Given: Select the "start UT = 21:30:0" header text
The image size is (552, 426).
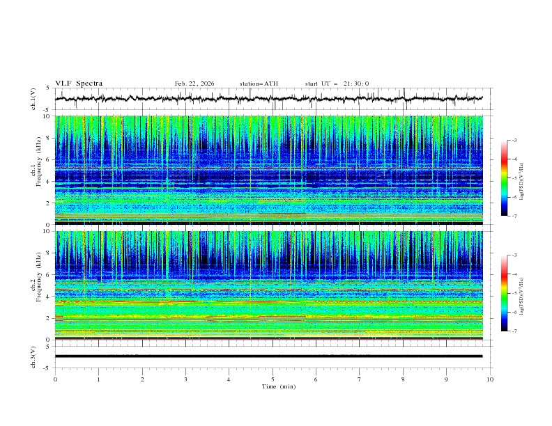Looking at the screenshot, I should coord(337,84).
